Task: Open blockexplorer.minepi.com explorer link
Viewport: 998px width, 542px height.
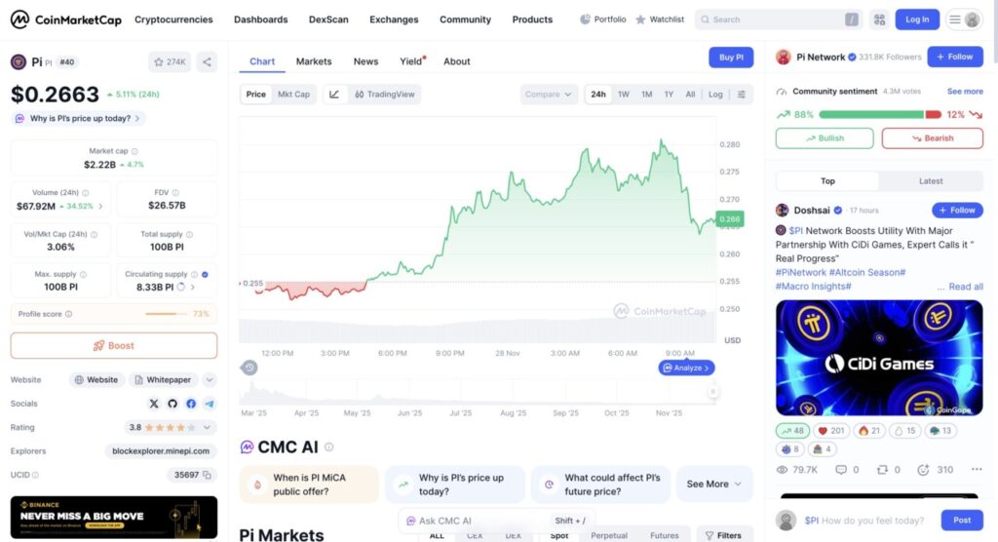Action: 161,451
